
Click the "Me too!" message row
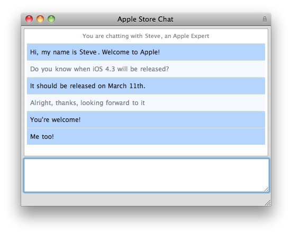pos(146,136)
